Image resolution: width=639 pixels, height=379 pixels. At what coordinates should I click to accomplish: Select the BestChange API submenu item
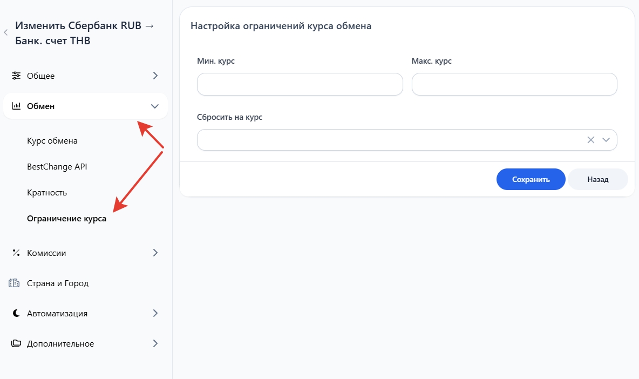point(57,167)
